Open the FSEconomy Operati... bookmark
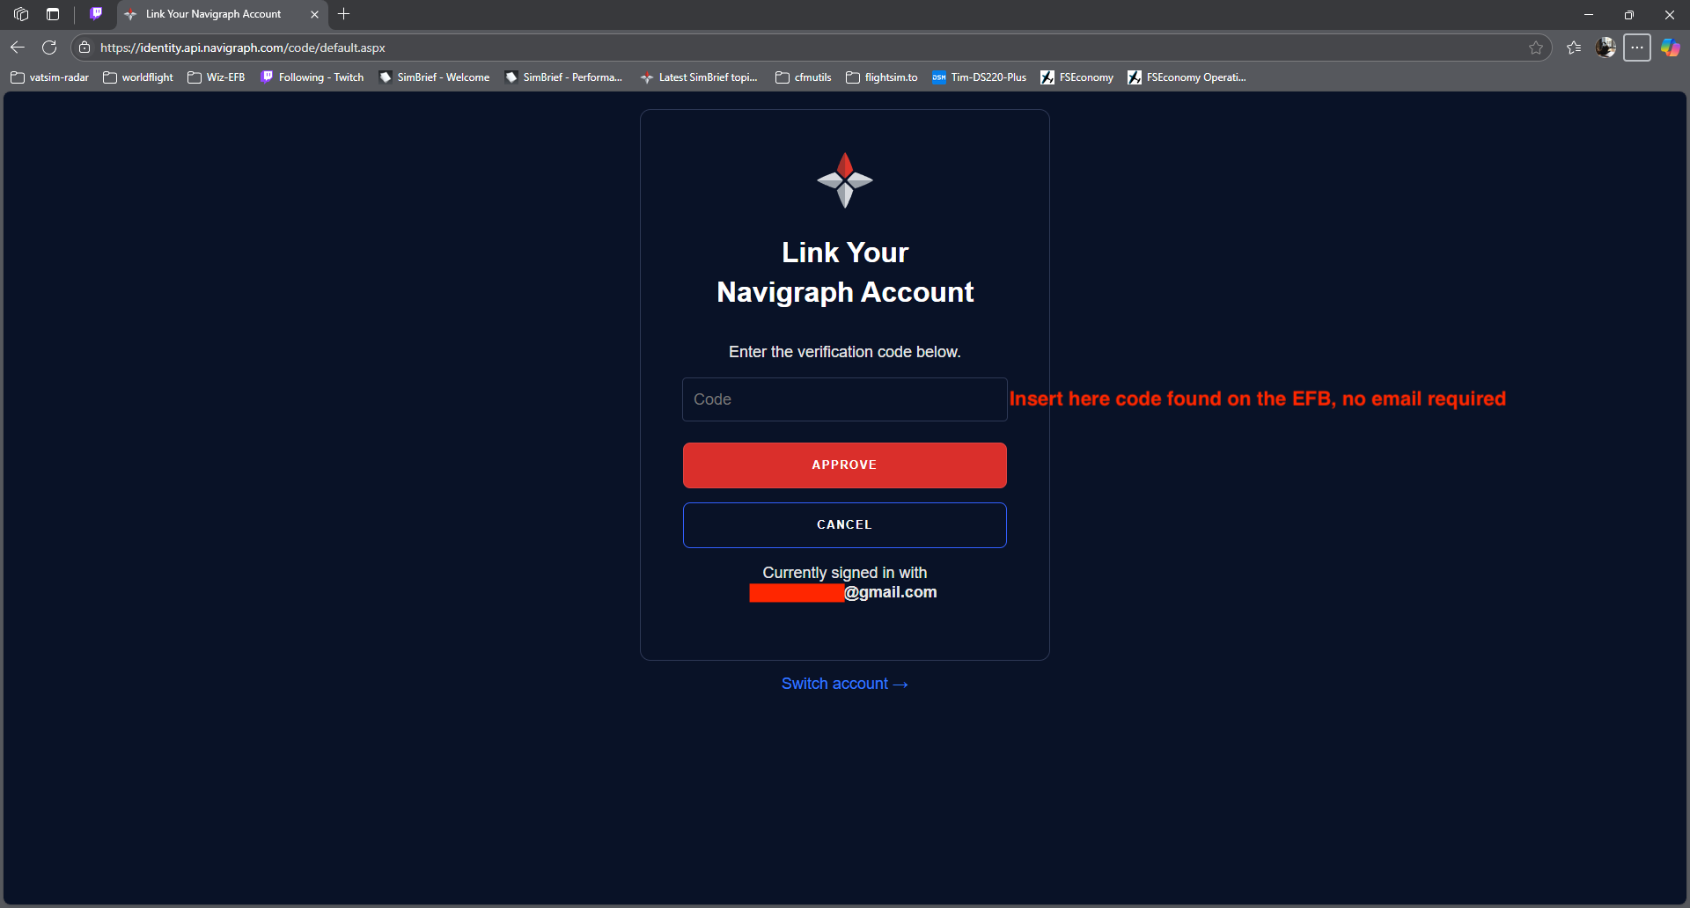The height and width of the screenshot is (908, 1690). (x=1187, y=77)
